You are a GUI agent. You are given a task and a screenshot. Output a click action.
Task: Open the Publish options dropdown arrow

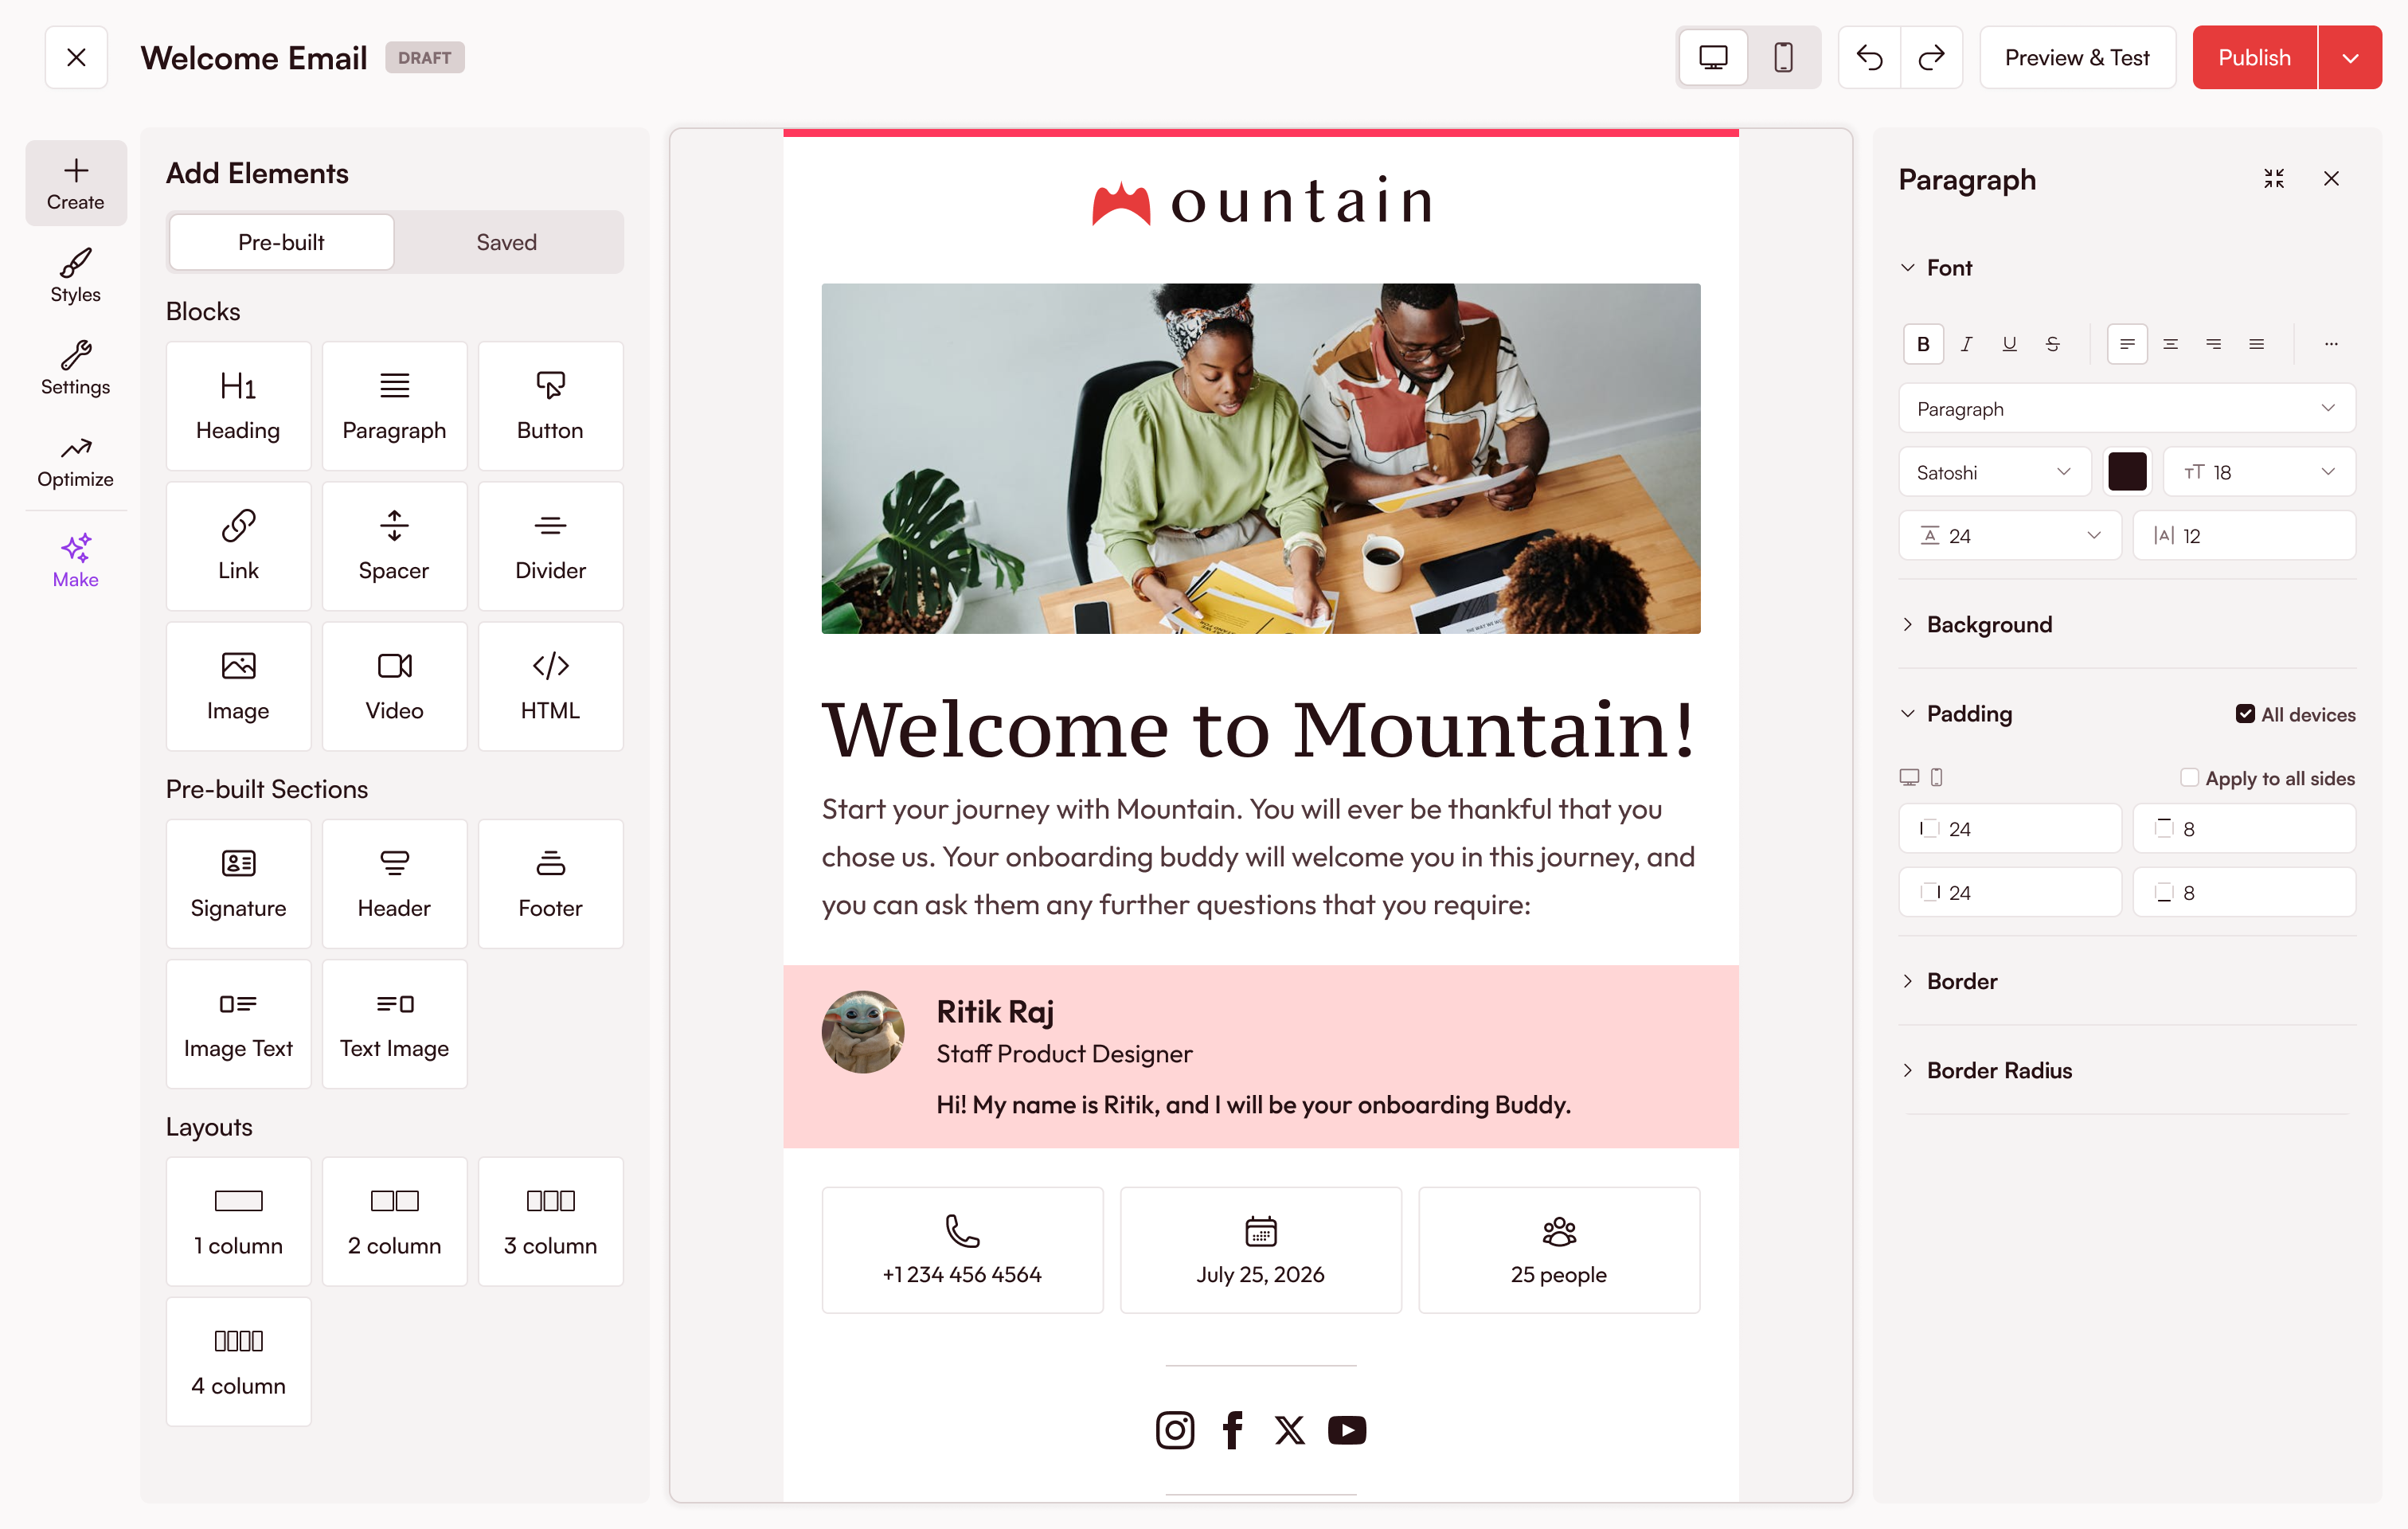[2350, 57]
